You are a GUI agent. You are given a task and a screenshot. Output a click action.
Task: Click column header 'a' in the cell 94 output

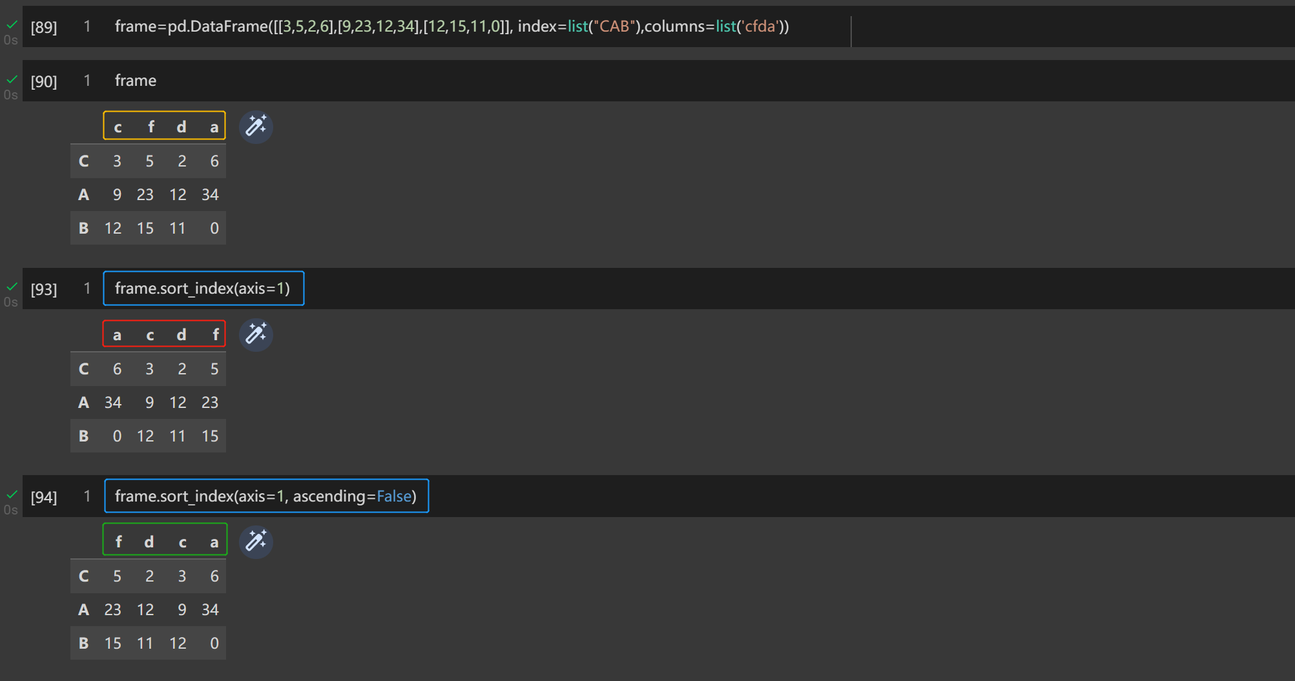click(214, 542)
